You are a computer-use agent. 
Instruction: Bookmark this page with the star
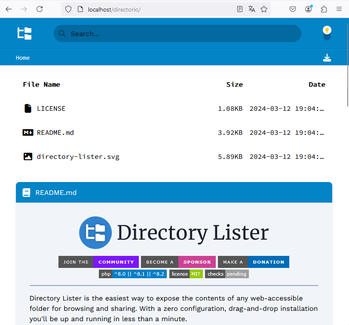click(x=264, y=9)
